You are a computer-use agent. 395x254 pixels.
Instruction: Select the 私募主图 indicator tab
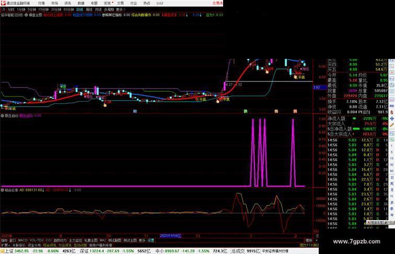pyautogui.click(x=91, y=240)
